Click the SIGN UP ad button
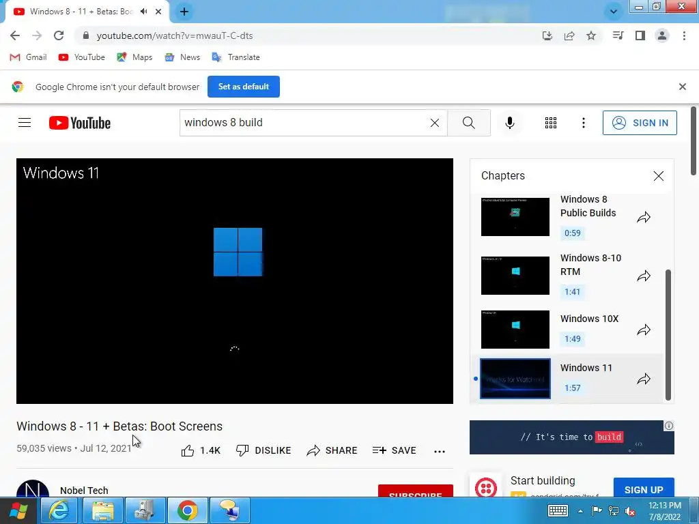The width and height of the screenshot is (699, 524). pos(644,489)
